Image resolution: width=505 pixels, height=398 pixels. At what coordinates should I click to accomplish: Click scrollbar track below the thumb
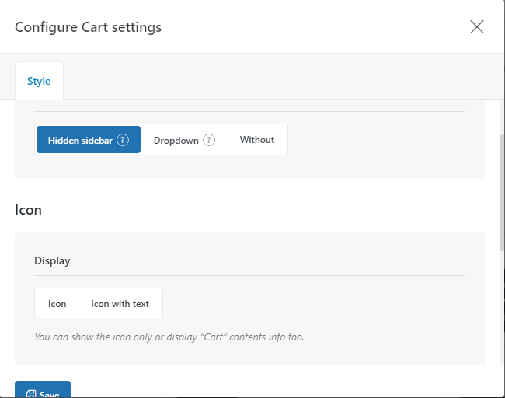(502, 306)
